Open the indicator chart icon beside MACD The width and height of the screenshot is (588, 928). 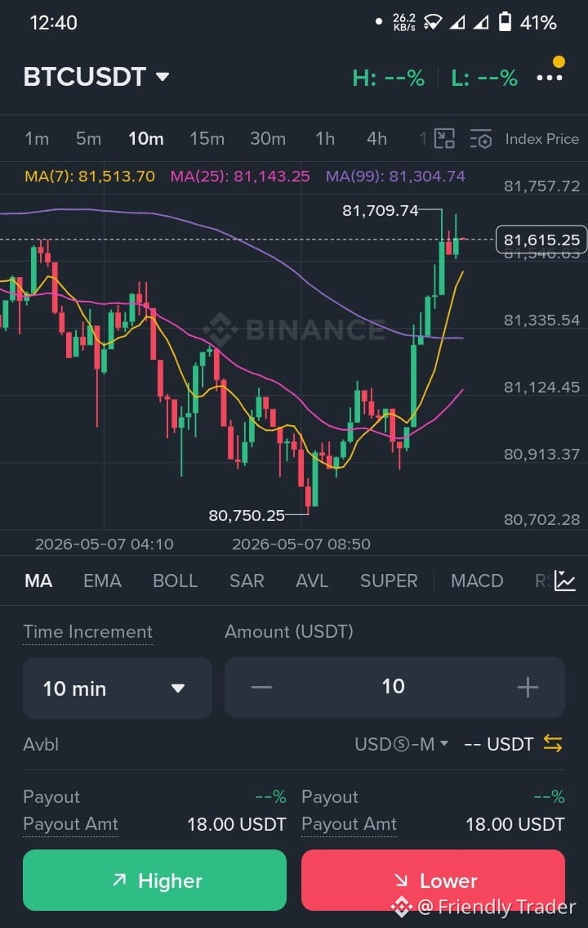click(x=565, y=581)
